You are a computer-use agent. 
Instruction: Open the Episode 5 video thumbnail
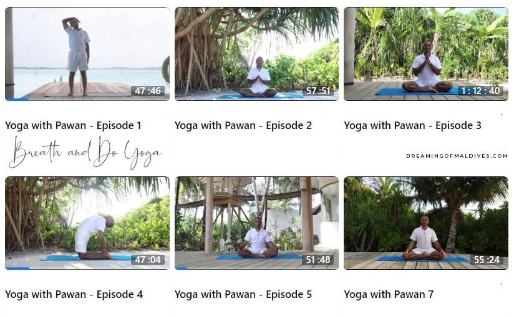point(256,223)
